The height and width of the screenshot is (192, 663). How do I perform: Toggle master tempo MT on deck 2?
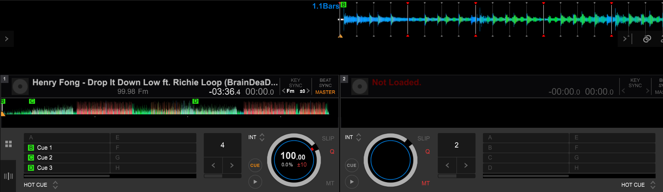click(x=425, y=183)
